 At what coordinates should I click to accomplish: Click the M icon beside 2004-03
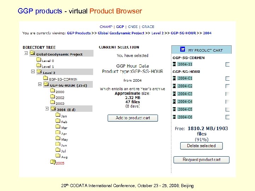174,94
